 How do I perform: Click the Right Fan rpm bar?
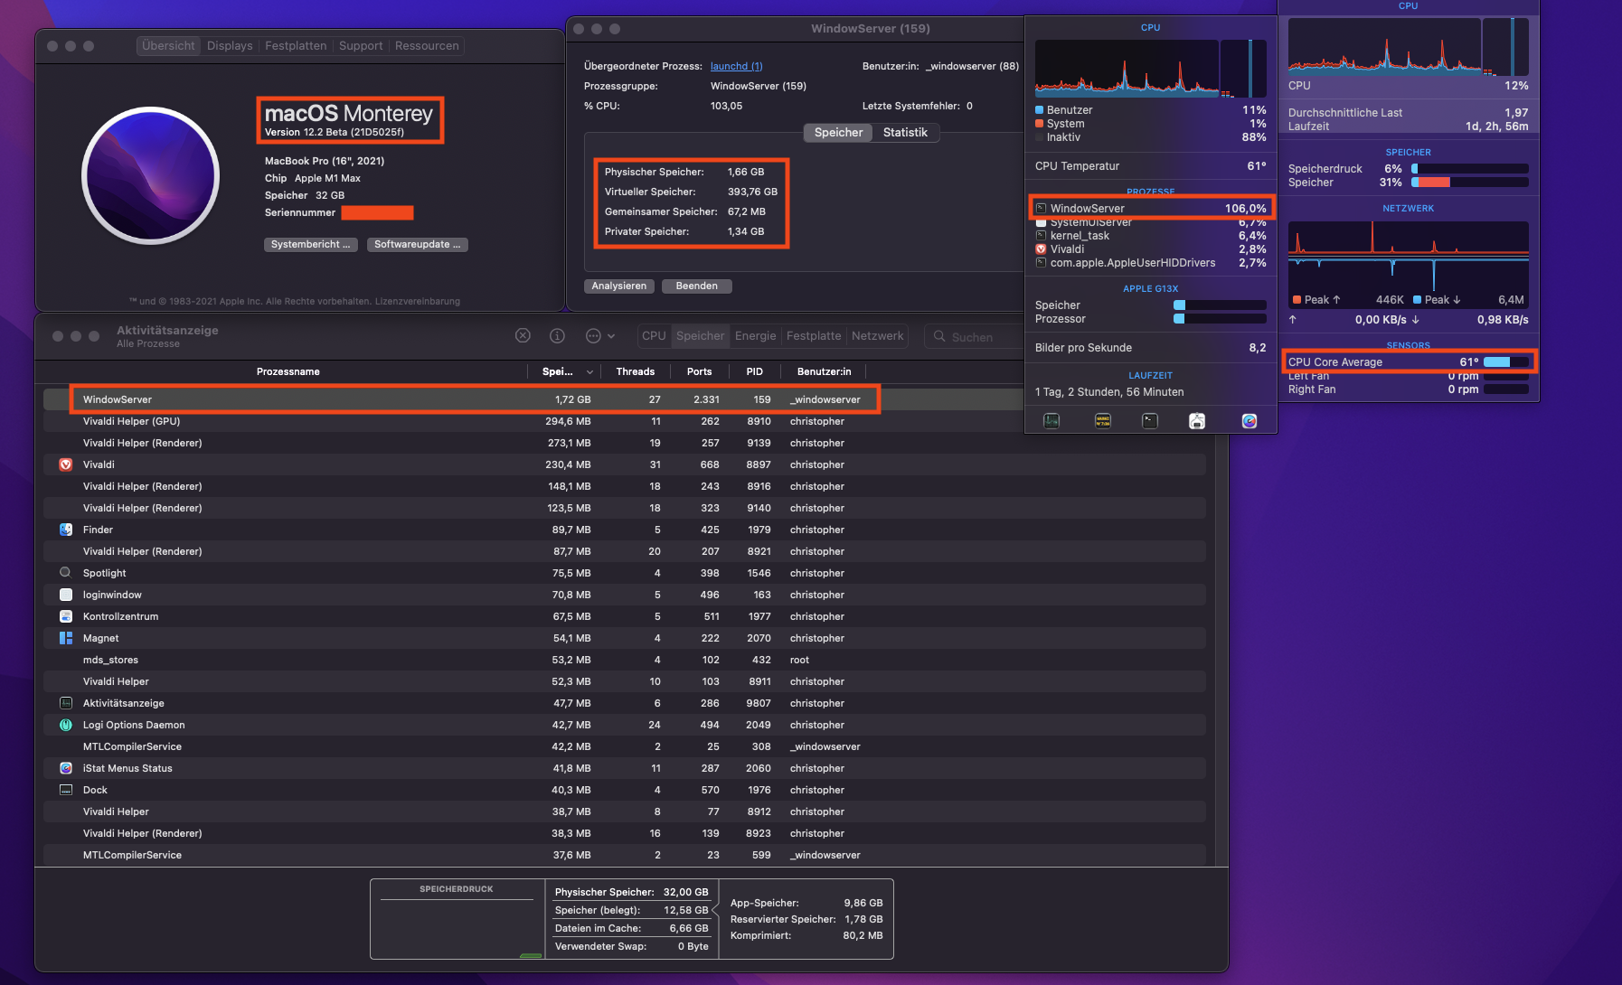pos(1506,389)
